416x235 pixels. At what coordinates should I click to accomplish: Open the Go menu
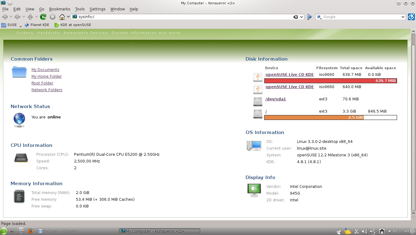click(42, 9)
